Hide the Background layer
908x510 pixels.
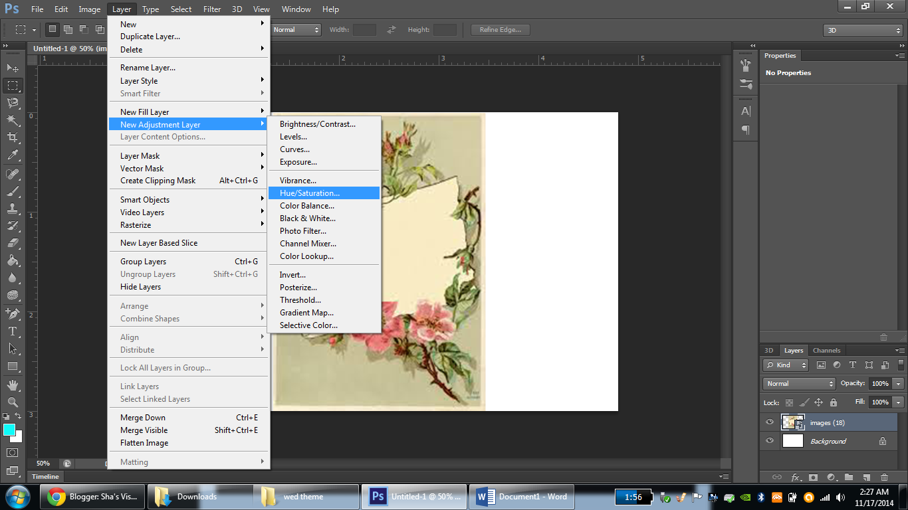[770, 441]
